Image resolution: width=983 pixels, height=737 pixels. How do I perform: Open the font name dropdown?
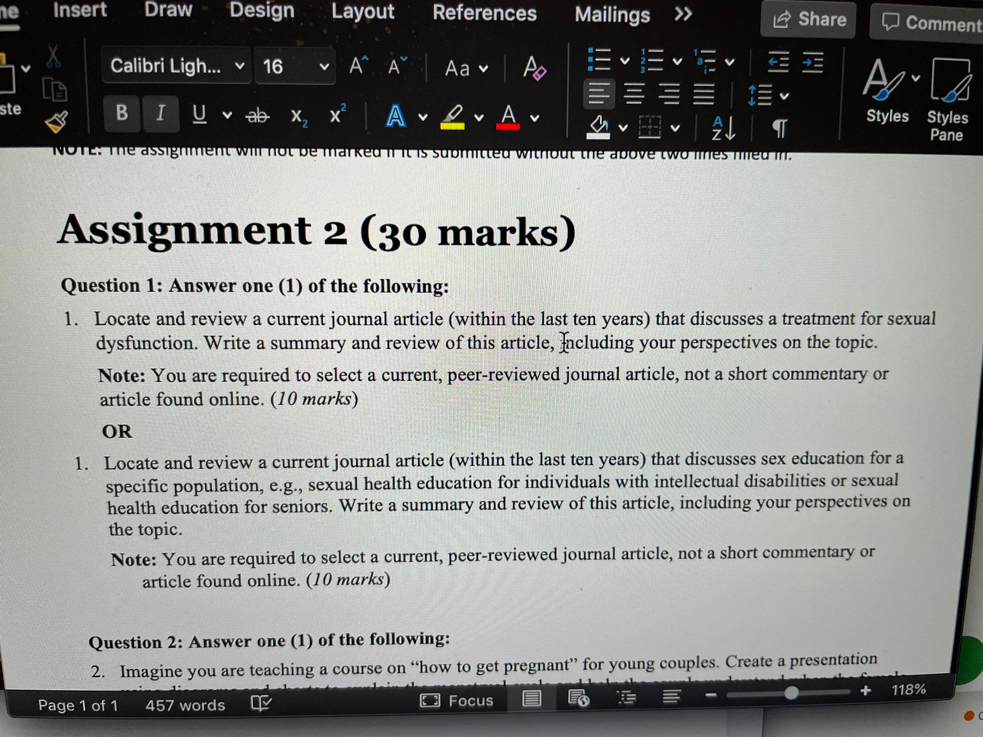tap(240, 66)
